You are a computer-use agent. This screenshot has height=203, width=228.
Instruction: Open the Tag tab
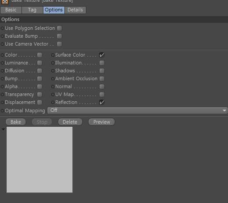coord(32,10)
